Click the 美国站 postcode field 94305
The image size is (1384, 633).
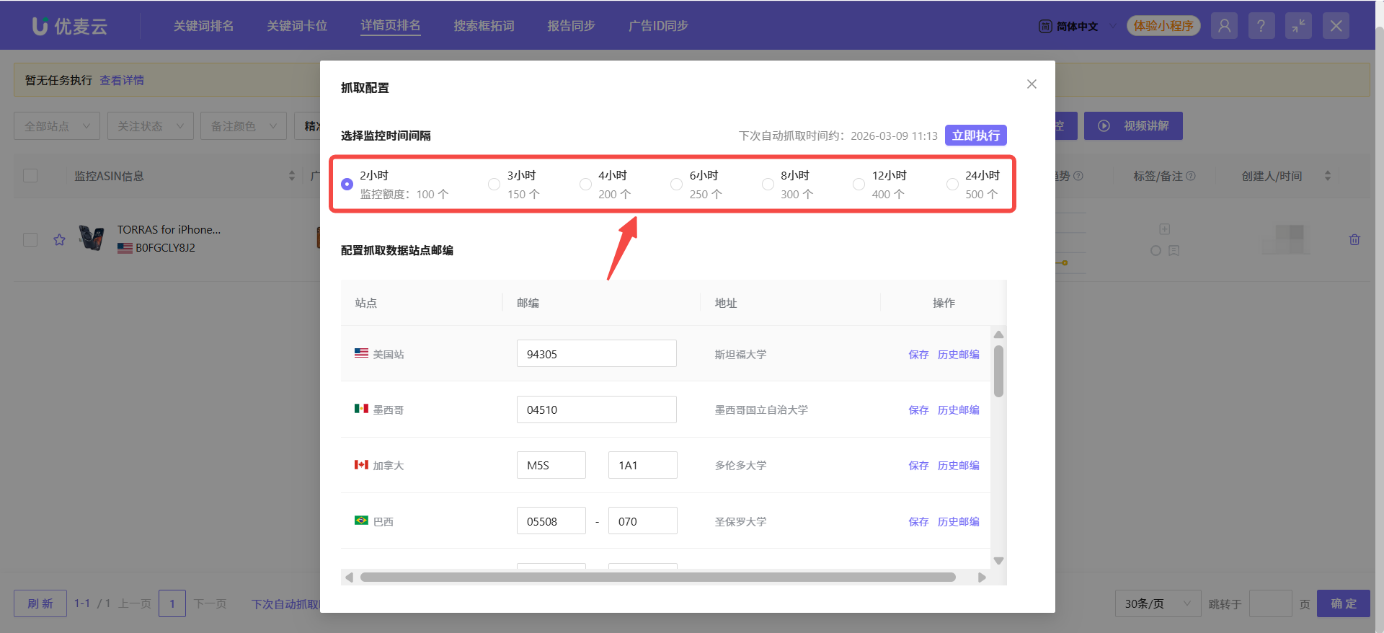tap(597, 353)
